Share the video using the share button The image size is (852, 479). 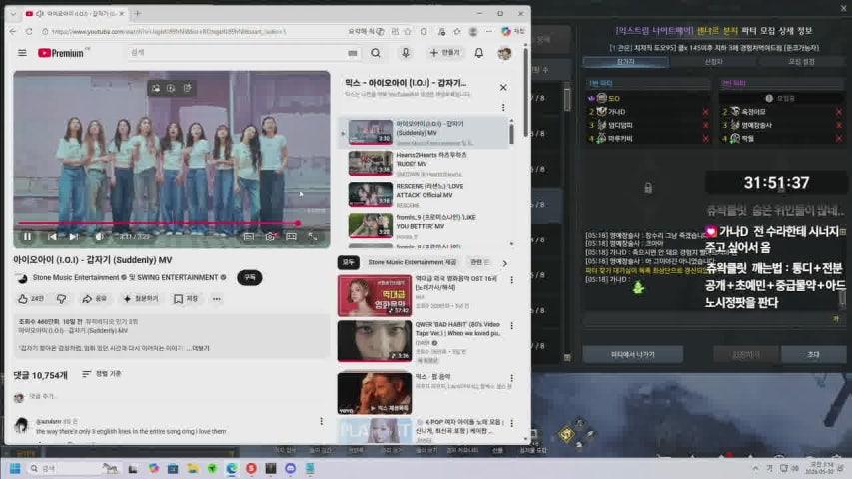coord(95,299)
